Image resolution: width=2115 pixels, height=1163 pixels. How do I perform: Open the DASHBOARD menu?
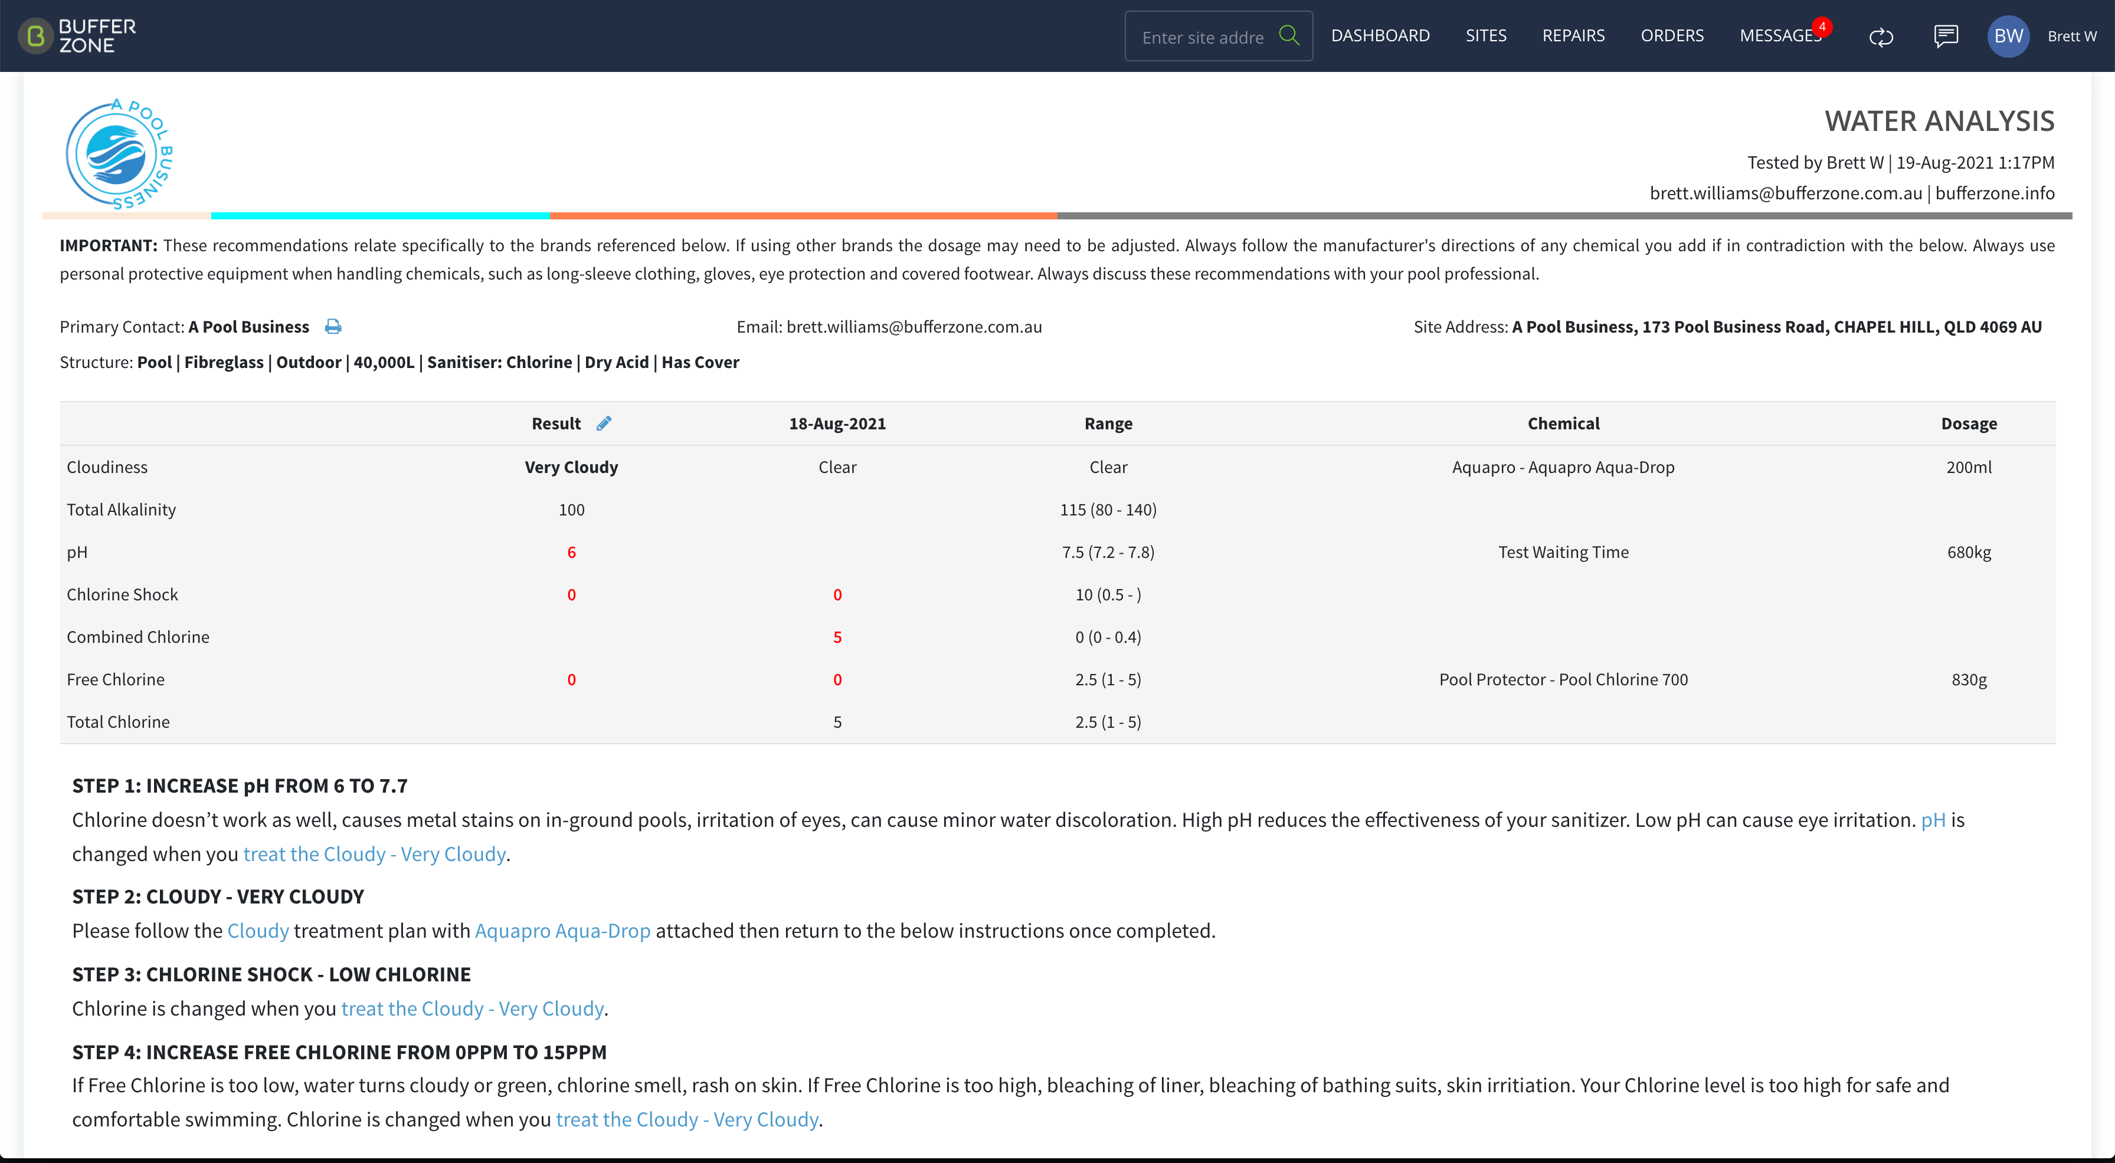pos(1380,36)
